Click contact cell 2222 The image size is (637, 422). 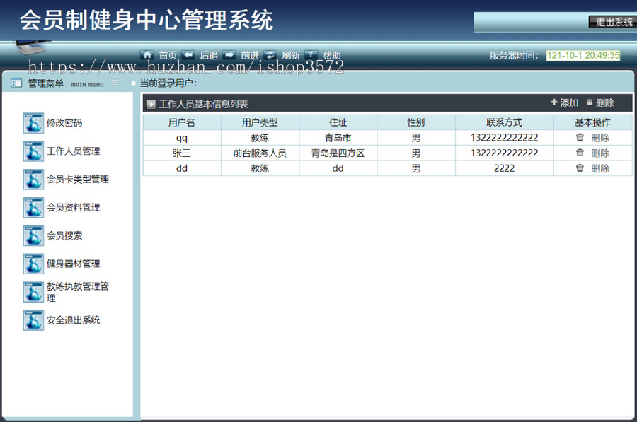point(504,168)
